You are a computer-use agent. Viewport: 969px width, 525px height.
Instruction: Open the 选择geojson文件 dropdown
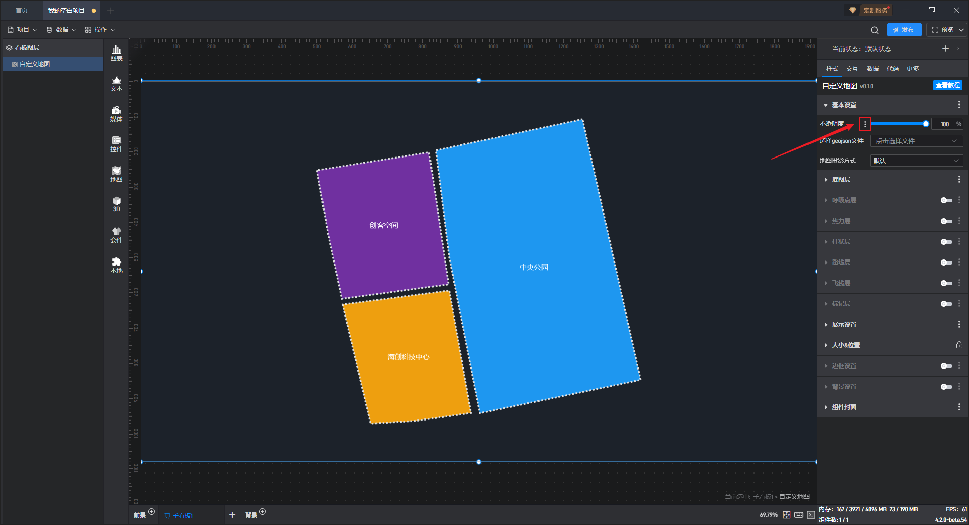click(917, 141)
